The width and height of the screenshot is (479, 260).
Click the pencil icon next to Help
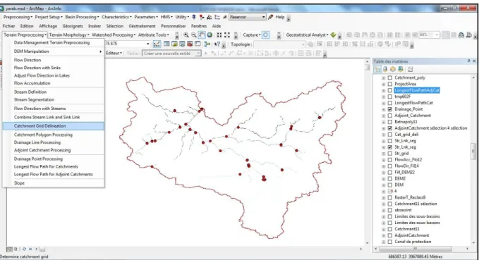(x=270, y=17)
